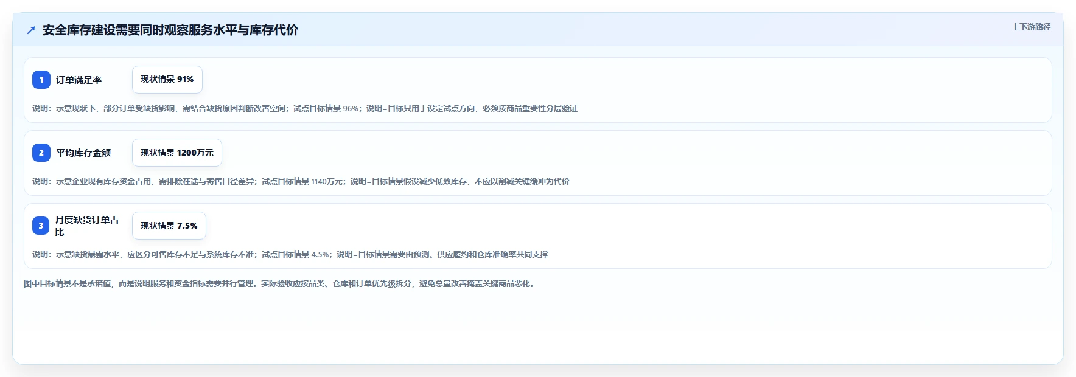Click the 现状情景 7.5% pill
Screen dimensions: 1076x377
click(x=169, y=226)
